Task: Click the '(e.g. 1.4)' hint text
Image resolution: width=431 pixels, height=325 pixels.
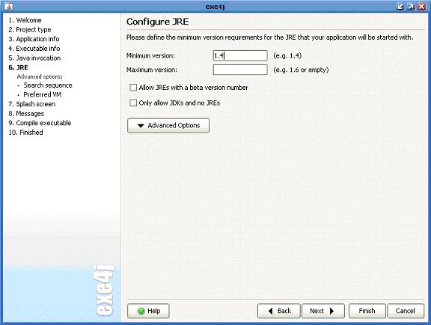Action: click(x=287, y=55)
